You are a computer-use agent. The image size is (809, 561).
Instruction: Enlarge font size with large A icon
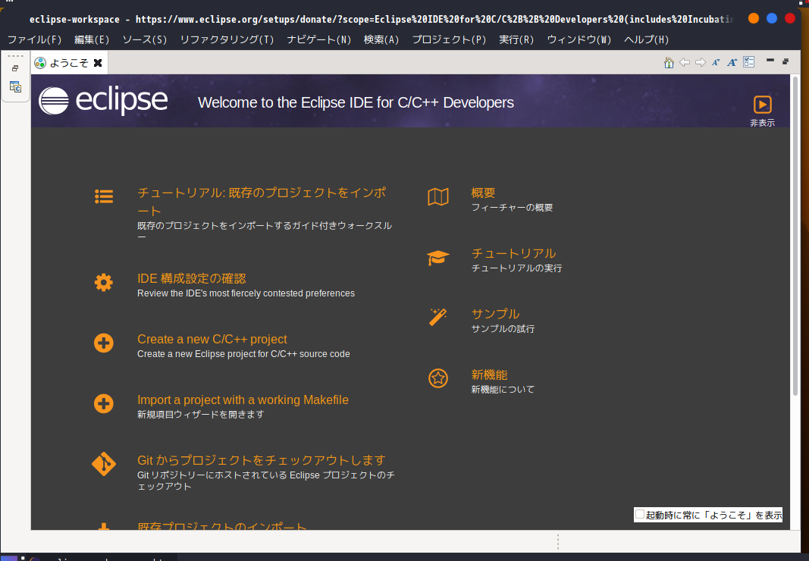[x=732, y=62]
